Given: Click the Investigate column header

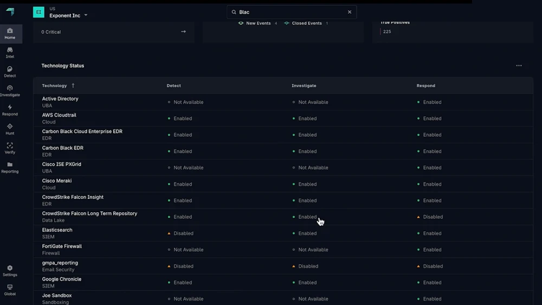Looking at the screenshot, I should (304, 86).
